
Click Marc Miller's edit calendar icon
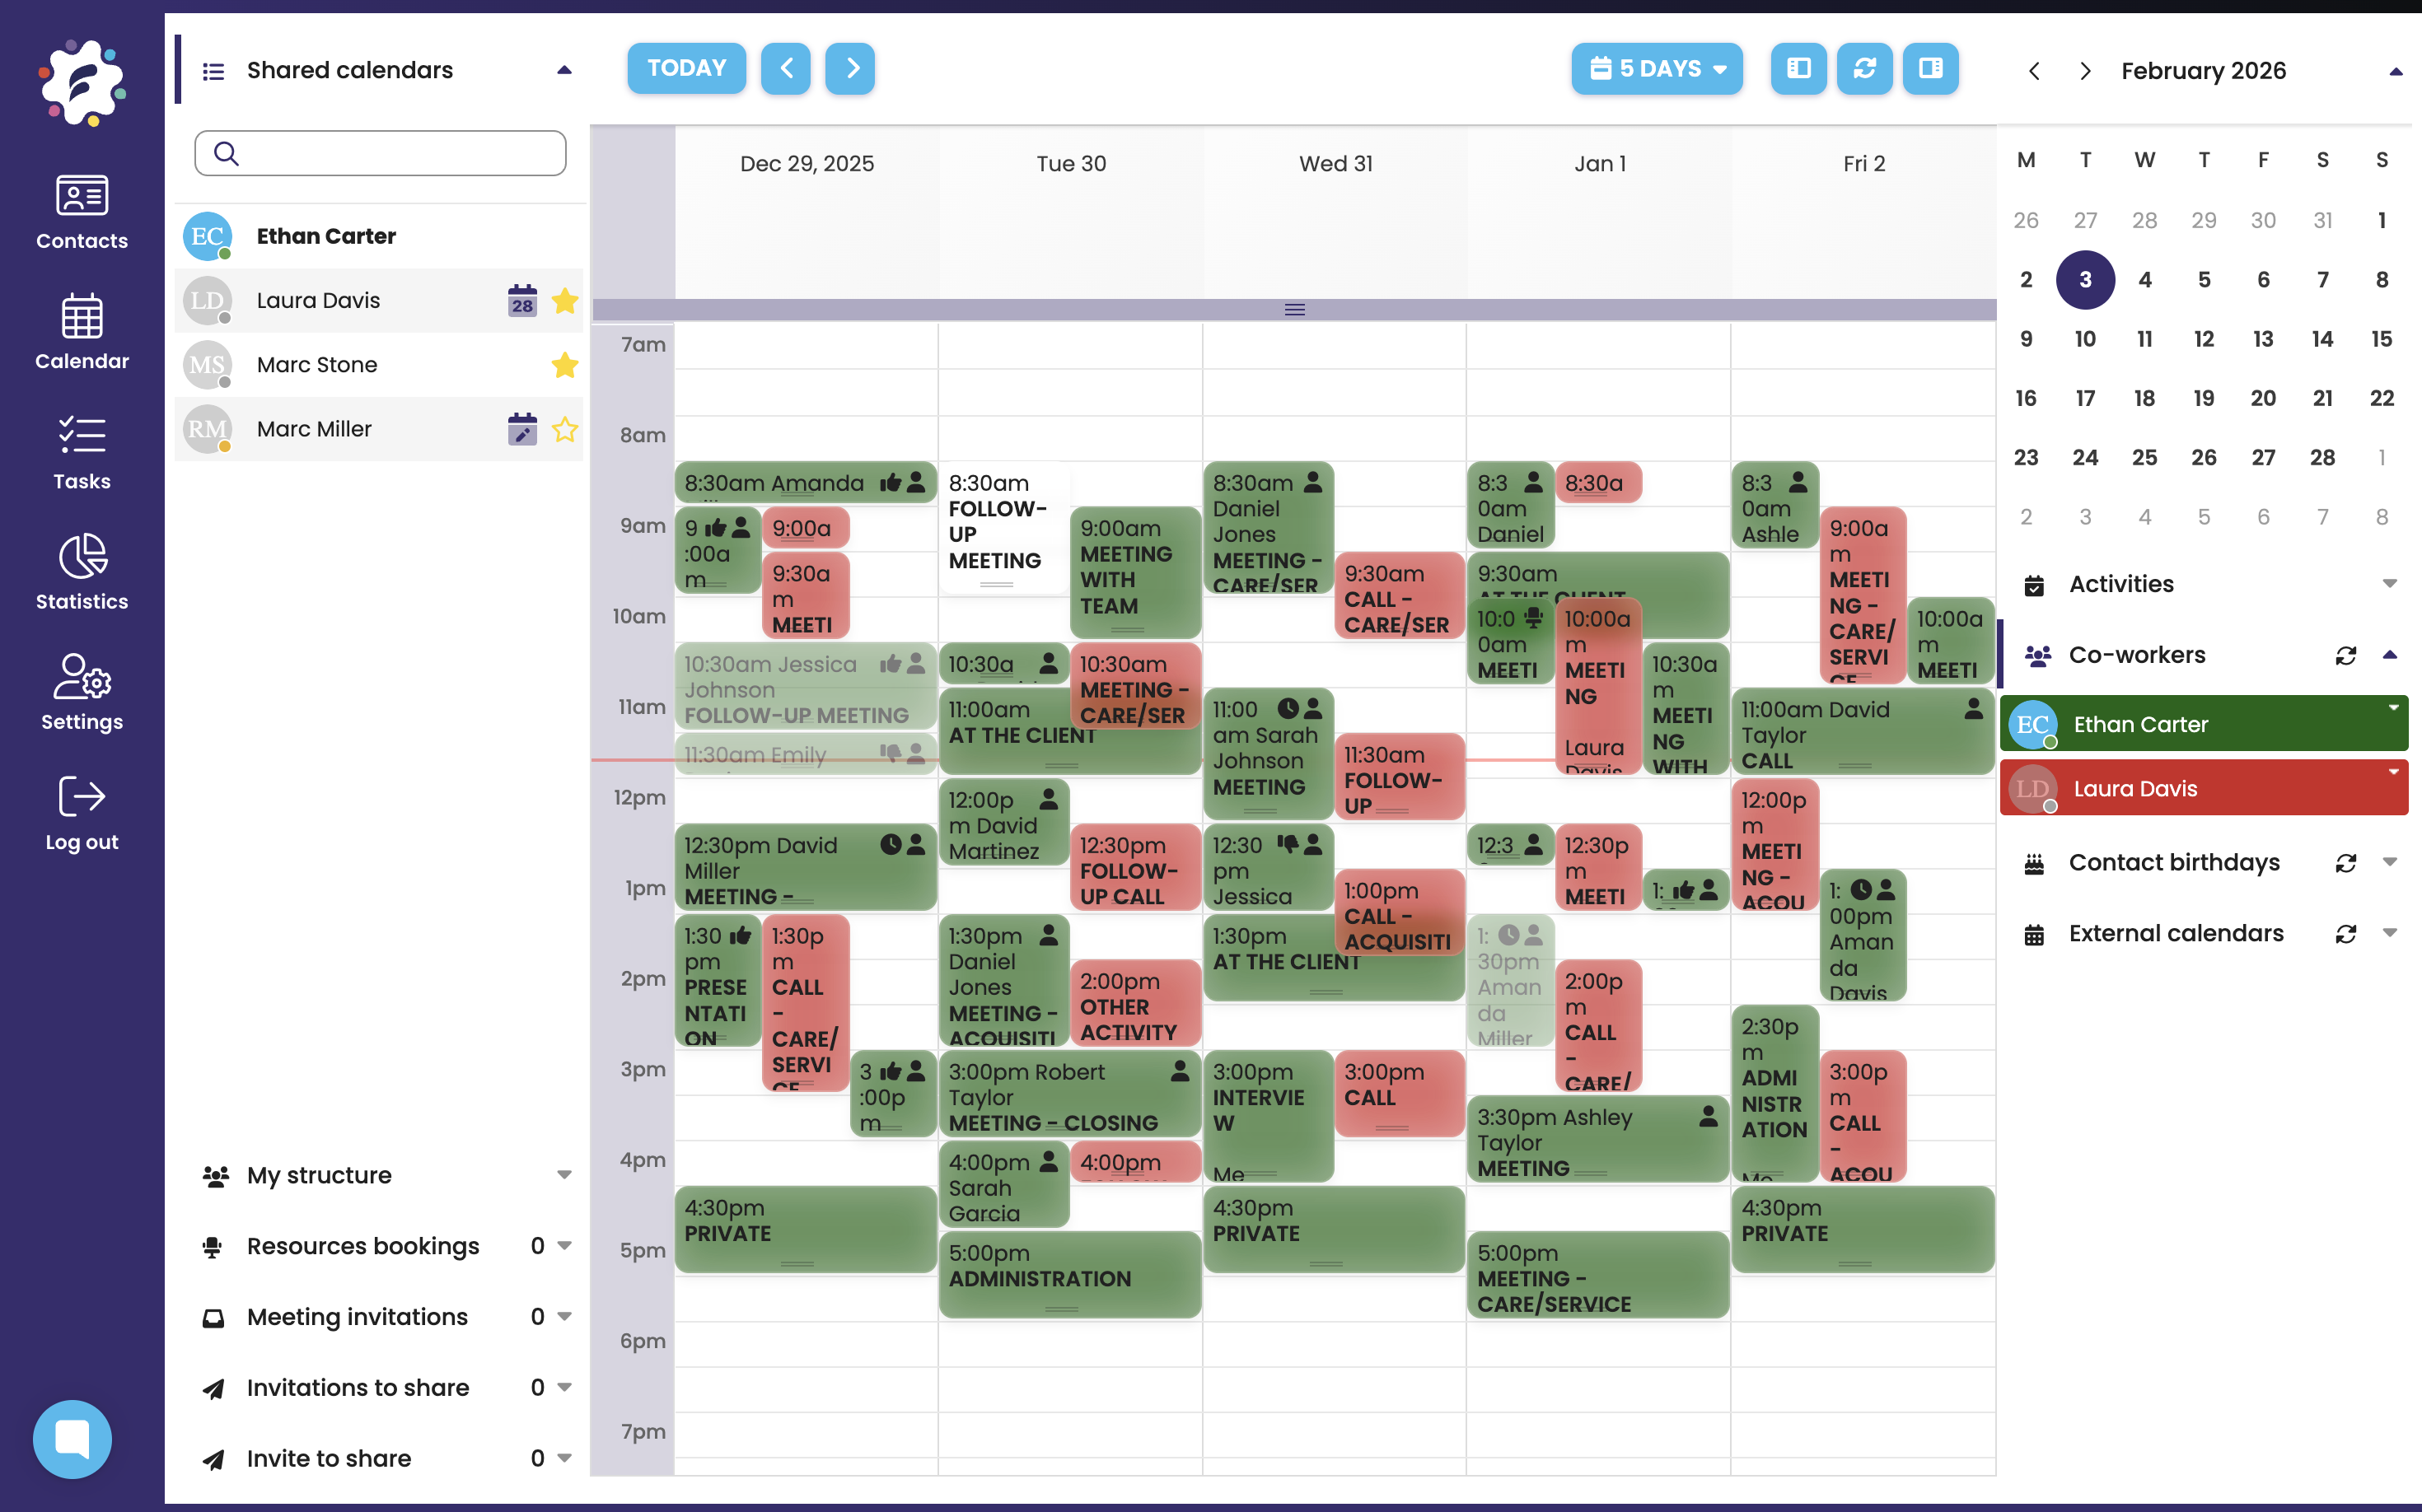[522, 429]
